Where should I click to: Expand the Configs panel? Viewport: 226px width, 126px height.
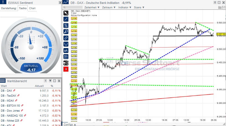tap(70, 124)
